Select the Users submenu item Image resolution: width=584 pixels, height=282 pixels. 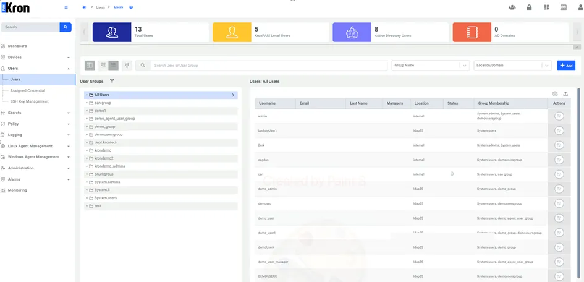click(38, 79)
